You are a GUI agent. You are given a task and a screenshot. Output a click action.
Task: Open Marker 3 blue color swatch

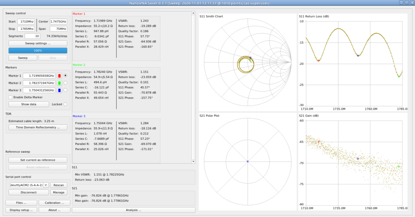tap(59, 90)
